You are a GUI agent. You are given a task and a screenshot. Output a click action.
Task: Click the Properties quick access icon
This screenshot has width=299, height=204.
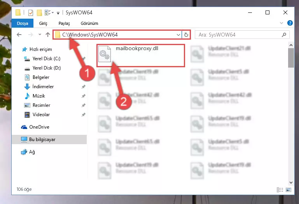[x=31, y=12]
